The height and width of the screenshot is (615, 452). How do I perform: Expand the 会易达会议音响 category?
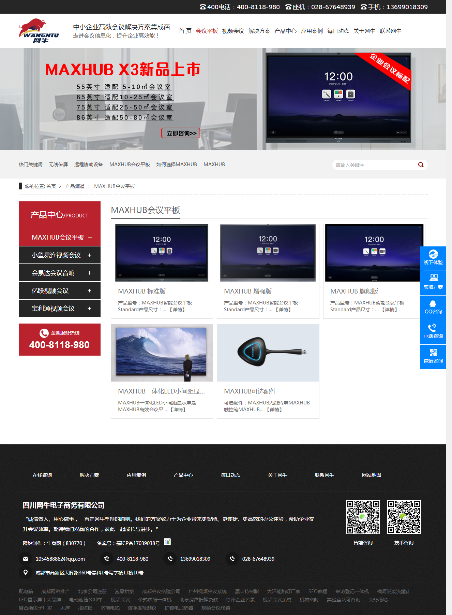(x=89, y=273)
